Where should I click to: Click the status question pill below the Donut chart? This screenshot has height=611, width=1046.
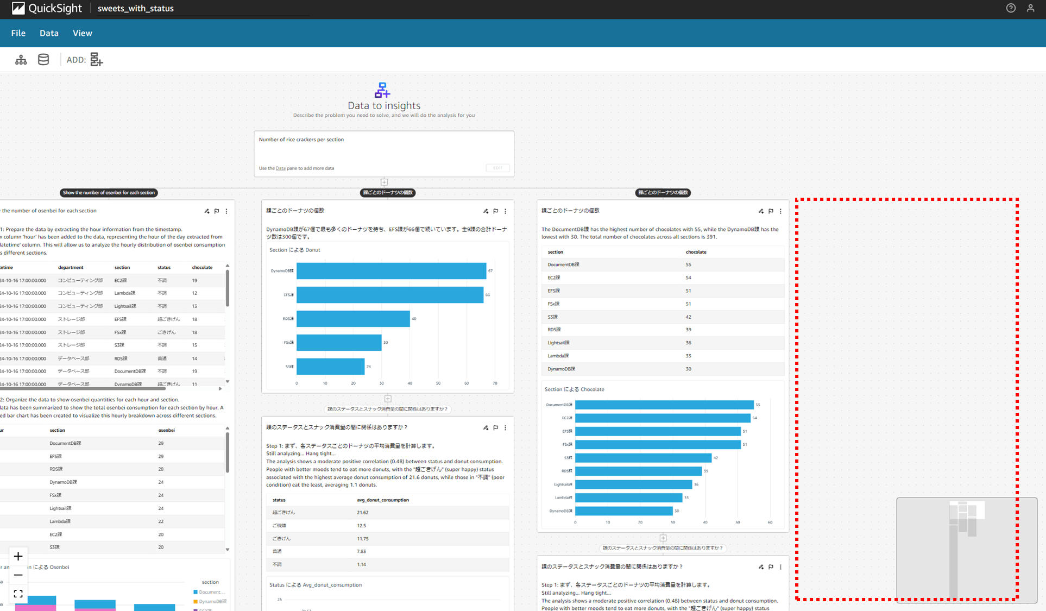click(x=388, y=409)
